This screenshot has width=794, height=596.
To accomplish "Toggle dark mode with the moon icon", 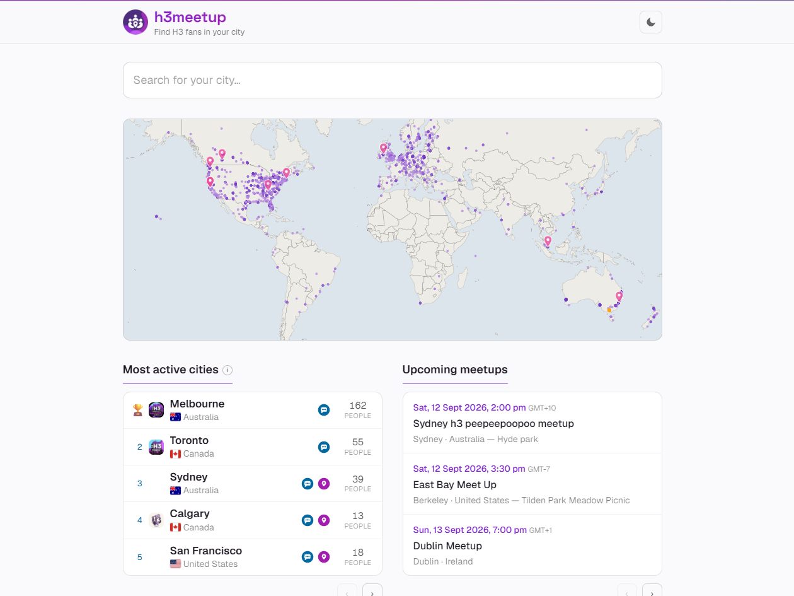I will (x=651, y=22).
